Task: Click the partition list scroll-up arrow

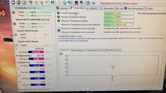Action: 54,48
